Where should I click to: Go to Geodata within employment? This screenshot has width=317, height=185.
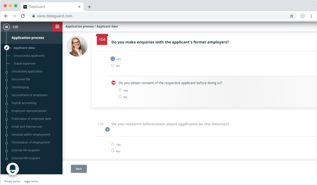click(31, 134)
